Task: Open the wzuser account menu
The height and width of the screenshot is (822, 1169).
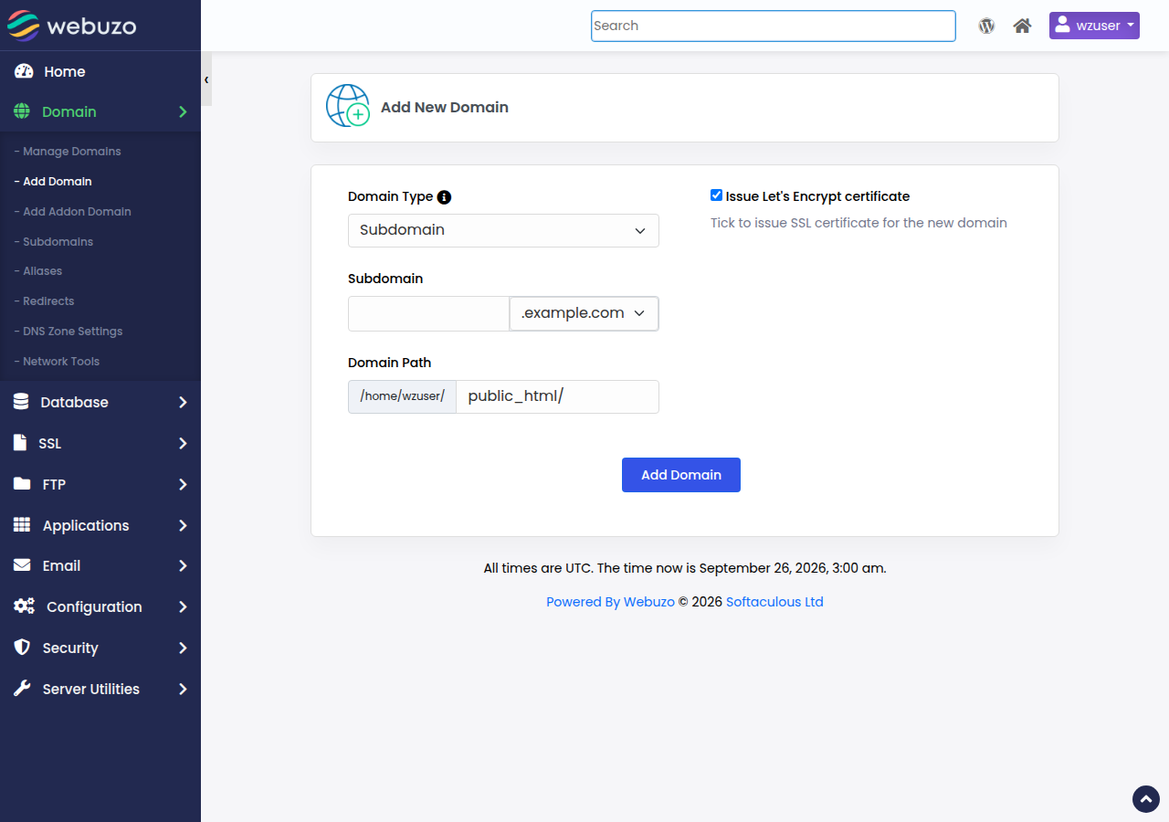Action: [1094, 26]
